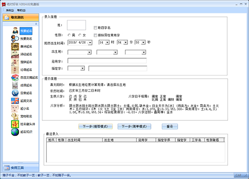Select the stacked books icon 自选文摘起名
The width and height of the screenshot is (249, 179).
point(15,78)
